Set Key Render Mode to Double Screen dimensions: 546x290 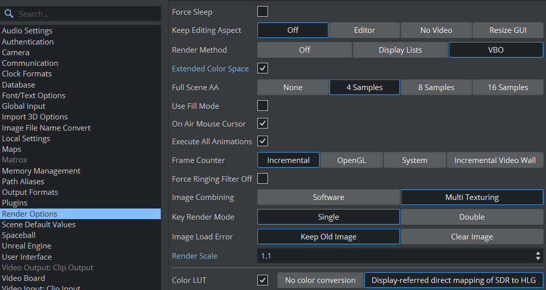point(472,217)
